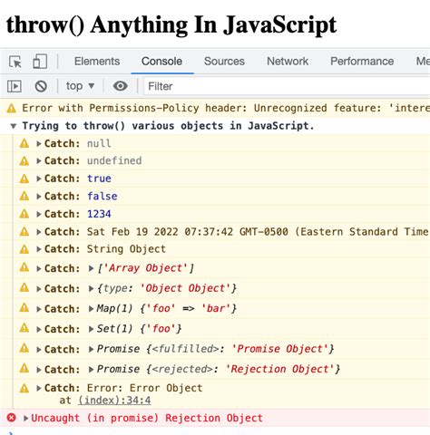Click warning icon beside Array Object row

[x=24, y=267]
